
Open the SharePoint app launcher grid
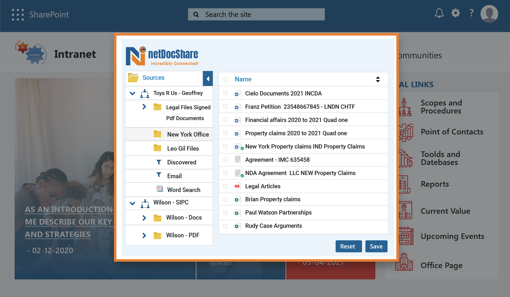[x=18, y=15]
